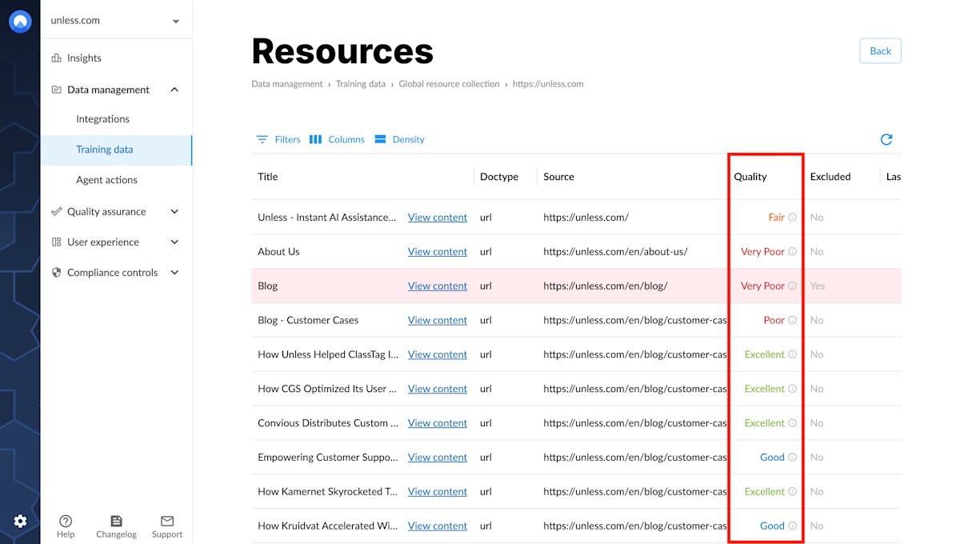Screen dimensions: 960x544
Task: Sort by the Excluded column header
Action: coord(830,177)
